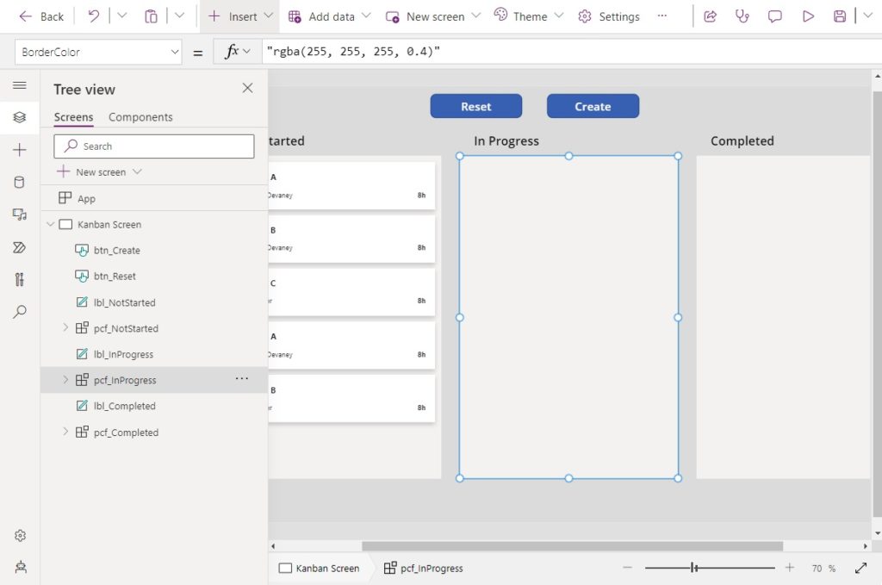
Task: Expand the pcf_Completed tree node
Action: point(65,432)
